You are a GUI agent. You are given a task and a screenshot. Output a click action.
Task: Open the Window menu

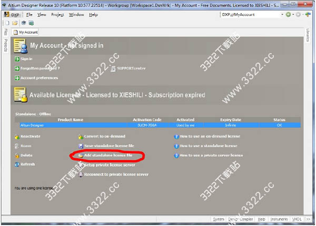[76, 15]
